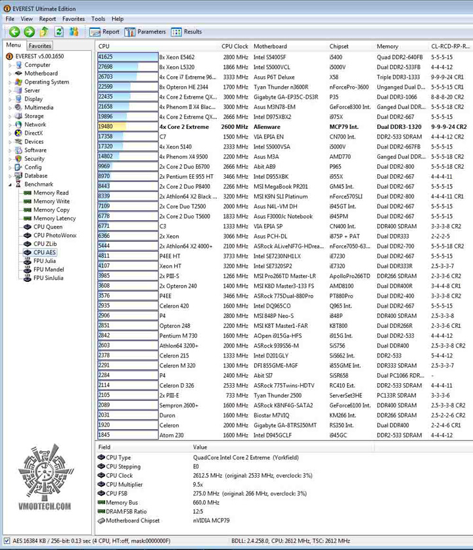Viewport: 473px width, 550px height.
Task: Click the Benchmark hourglass icon
Action: coord(18,184)
